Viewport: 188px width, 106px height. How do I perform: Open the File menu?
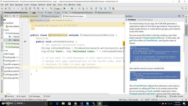click(x=2, y=5)
